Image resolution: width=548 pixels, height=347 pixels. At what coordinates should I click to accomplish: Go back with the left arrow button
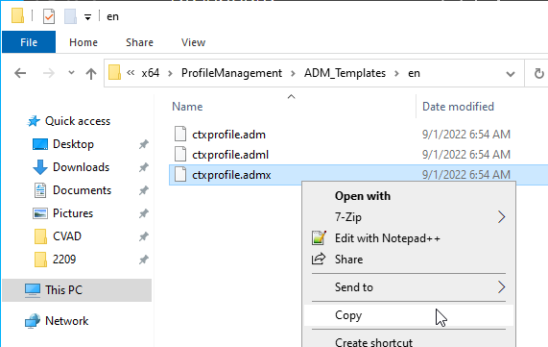pos(20,73)
